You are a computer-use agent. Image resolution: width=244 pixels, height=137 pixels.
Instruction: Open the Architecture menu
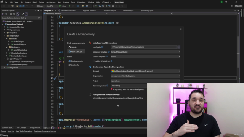coord(51,2)
